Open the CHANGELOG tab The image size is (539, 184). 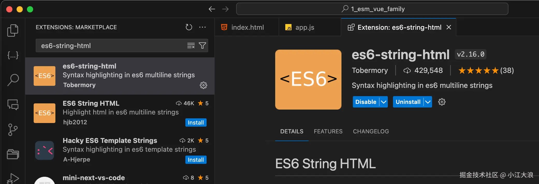pyautogui.click(x=371, y=131)
